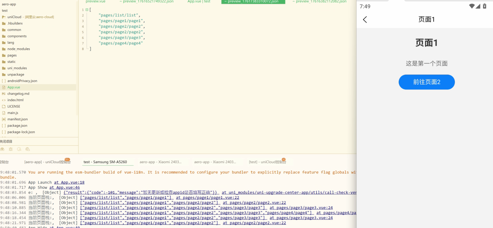This screenshot has width=493, height=228.
Task: Open the App.vue:18 log link
Action: pos(69,182)
